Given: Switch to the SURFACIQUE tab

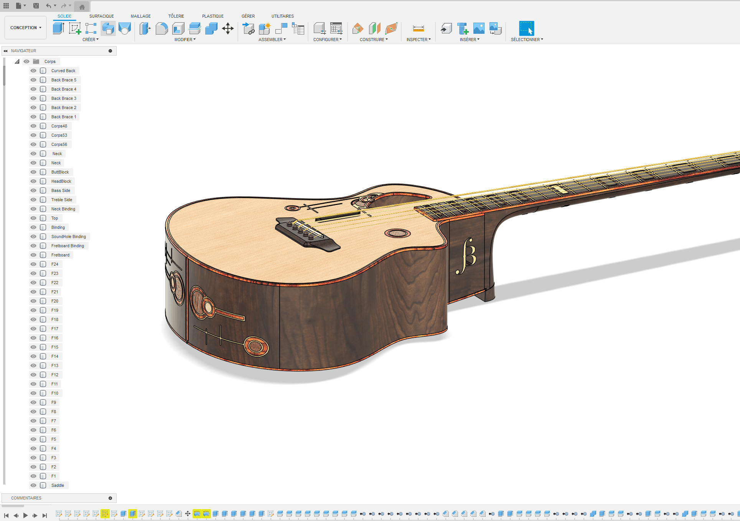Looking at the screenshot, I should pyautogui.click(x=101, y=16).
